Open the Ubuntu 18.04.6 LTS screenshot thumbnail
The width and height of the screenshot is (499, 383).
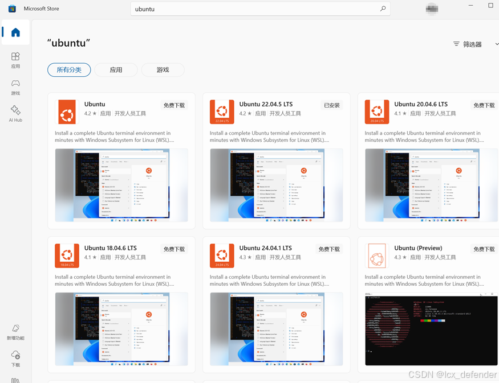121,329
